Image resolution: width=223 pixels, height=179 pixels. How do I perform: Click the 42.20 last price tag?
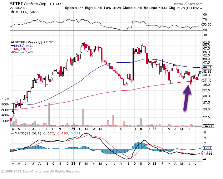point(207,71)
